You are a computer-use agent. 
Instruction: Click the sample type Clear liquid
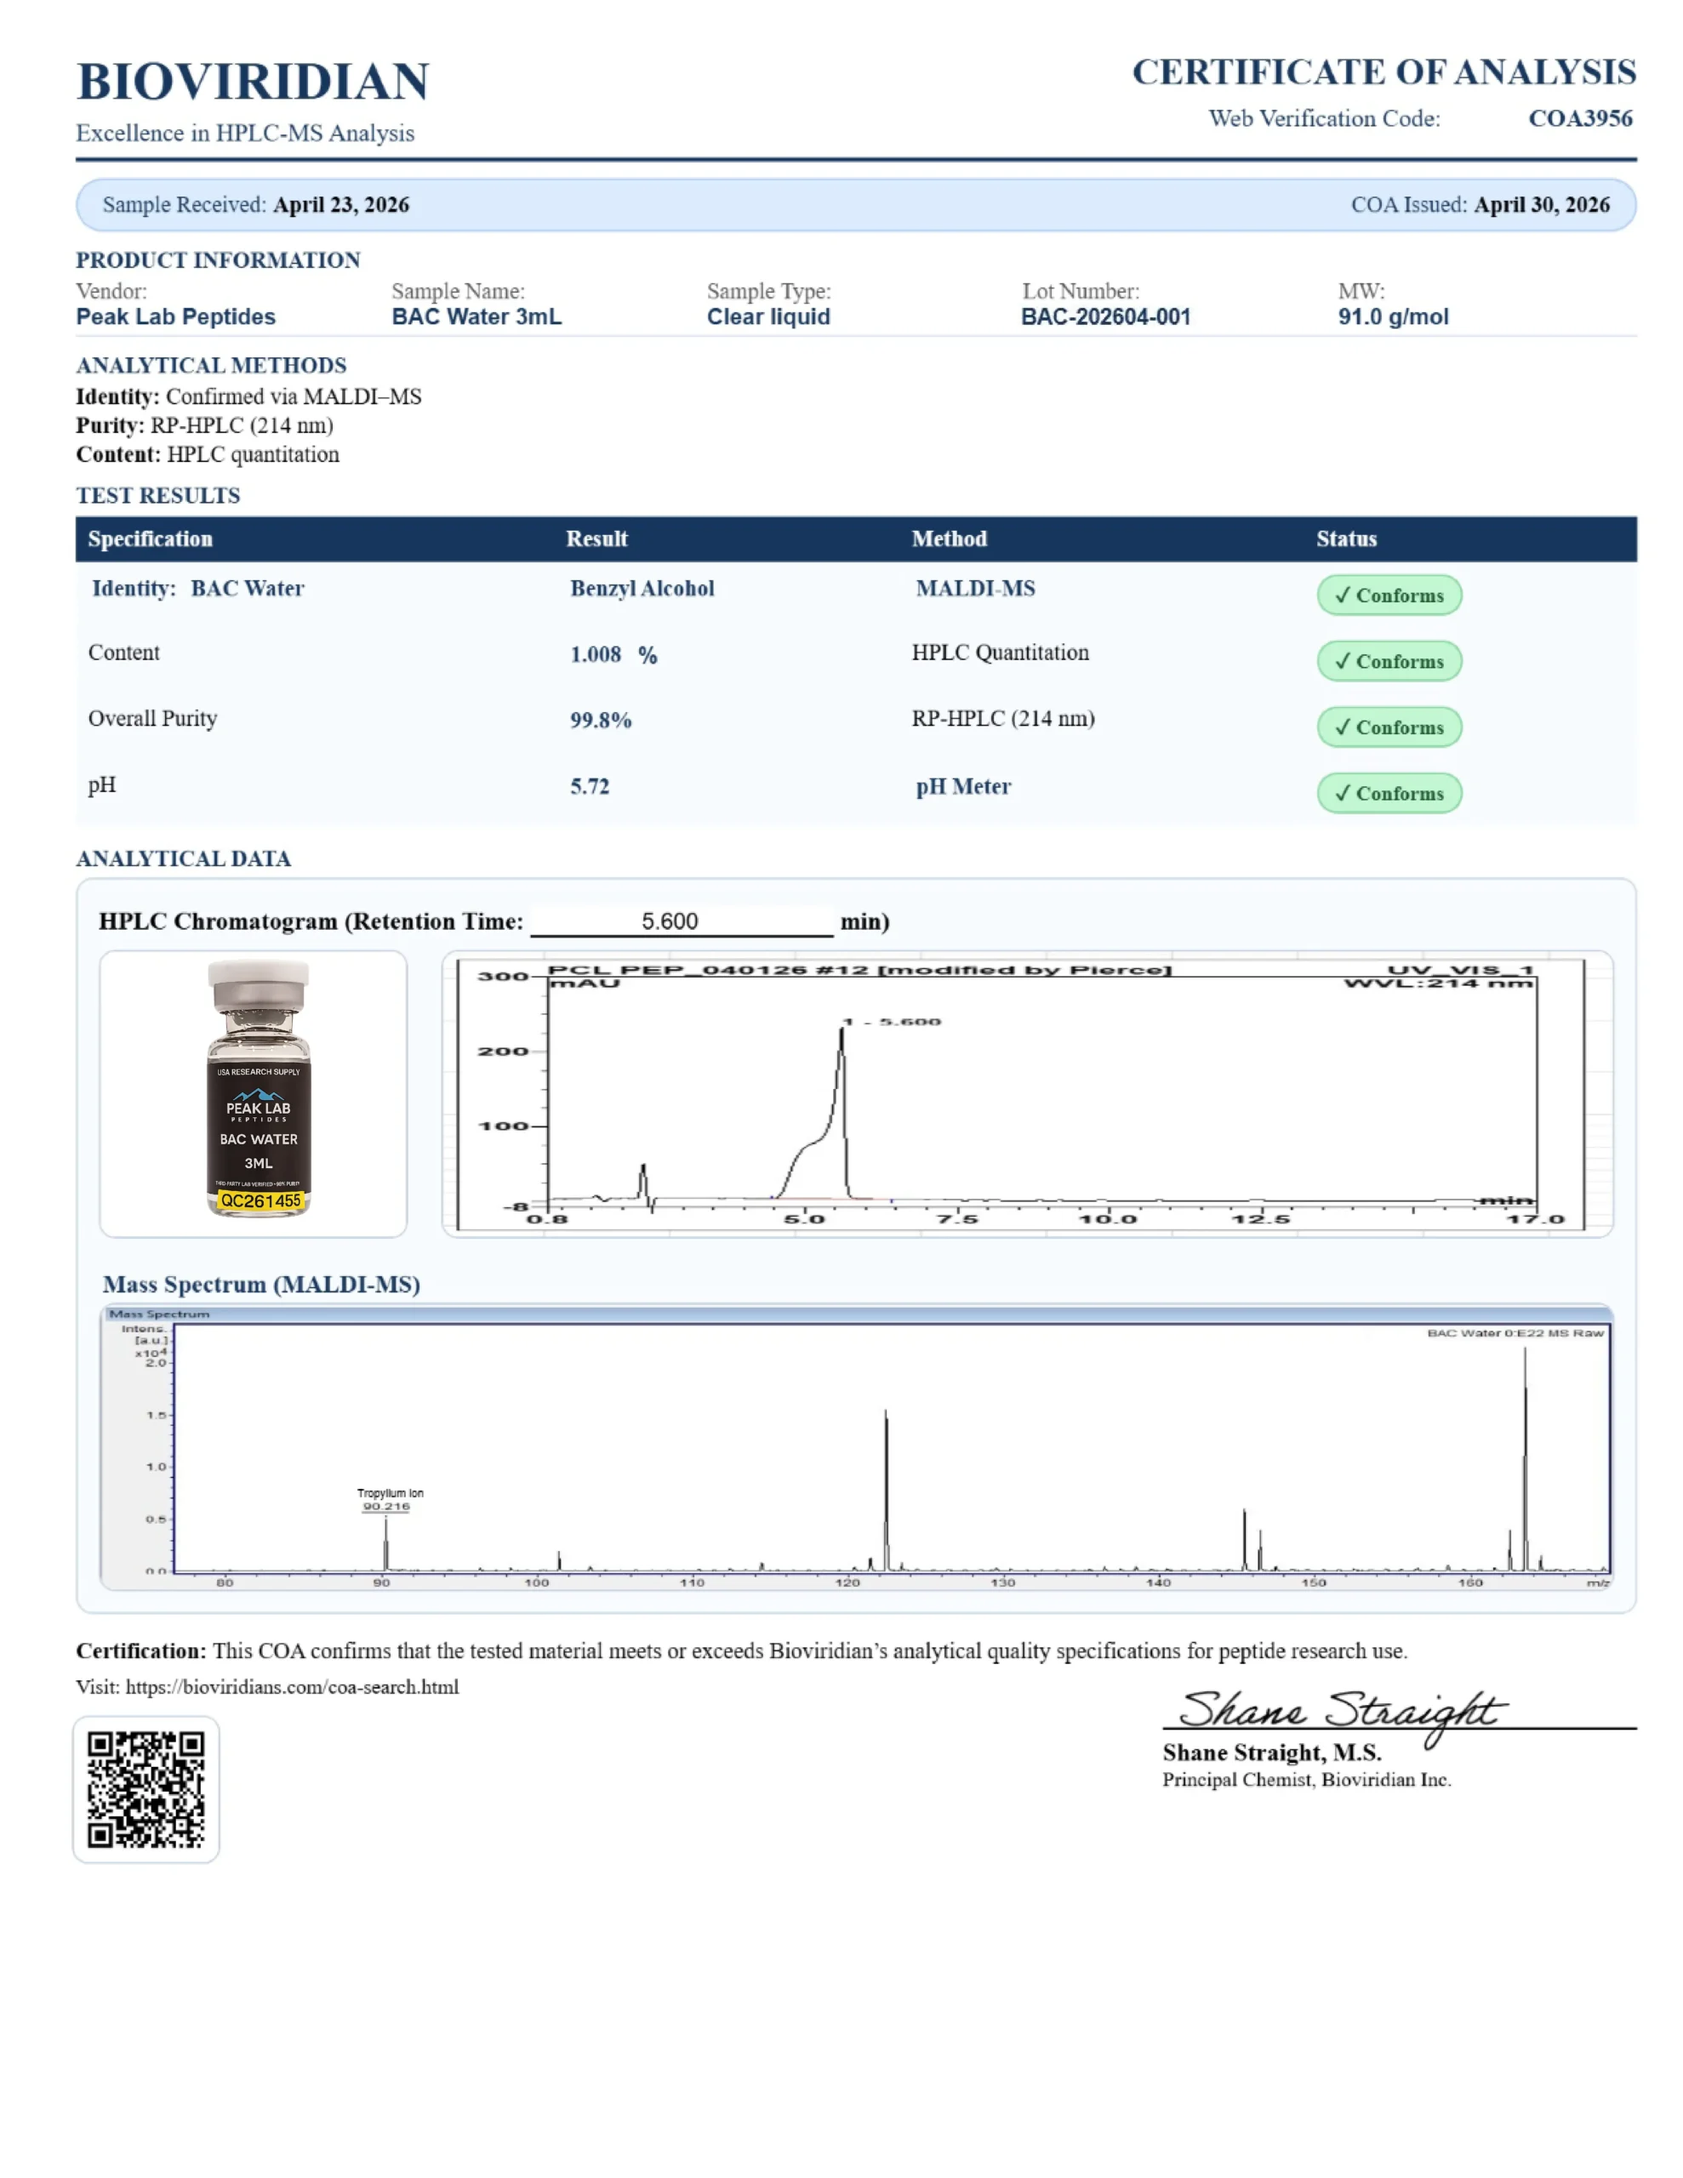point(768,317)
